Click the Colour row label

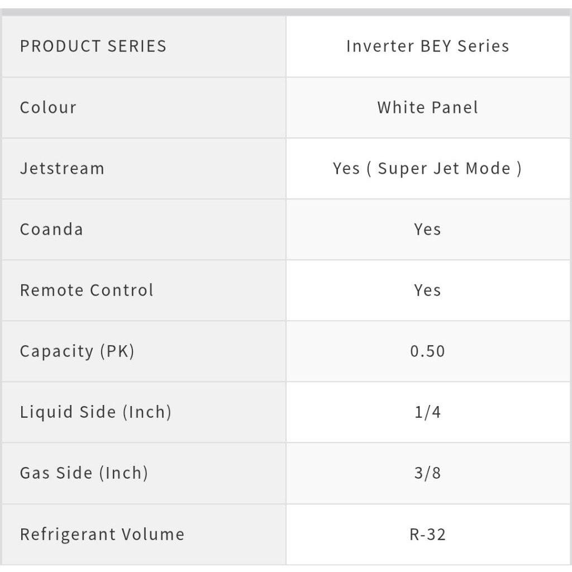48,107
